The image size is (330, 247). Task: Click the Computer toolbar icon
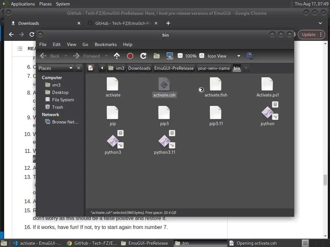coord(170,56)
